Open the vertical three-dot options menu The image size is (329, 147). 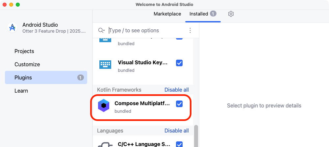point(190,30)
